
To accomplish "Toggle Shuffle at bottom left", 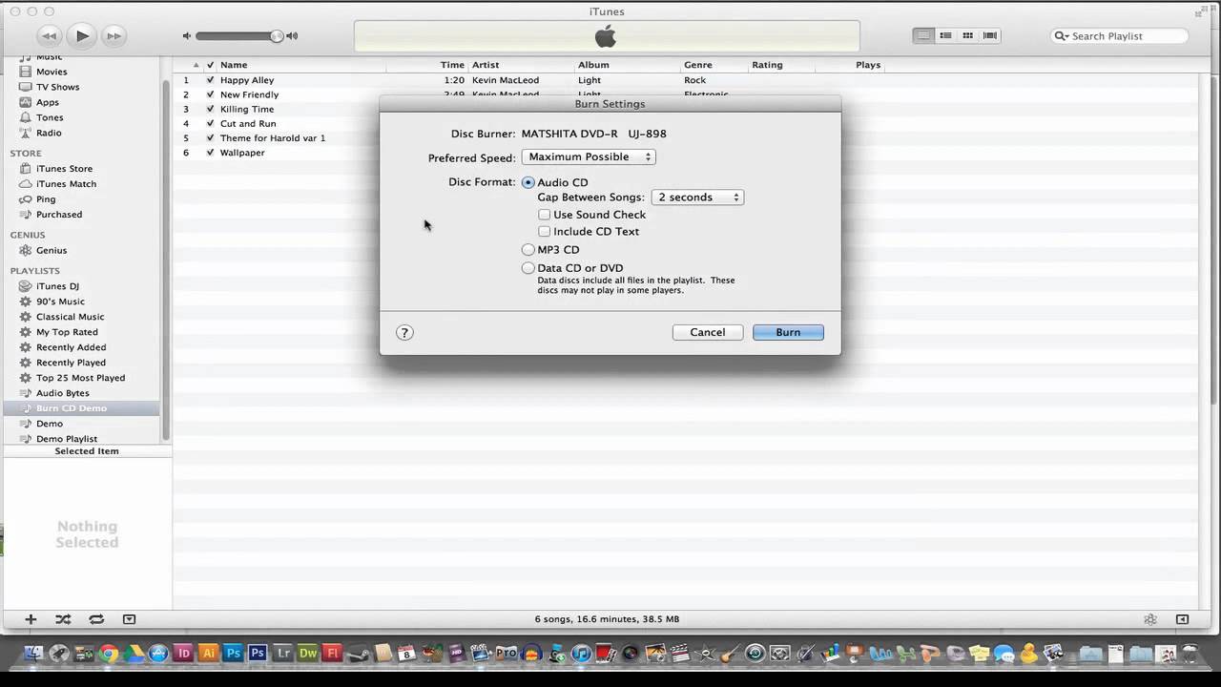I will pos(63,619).
